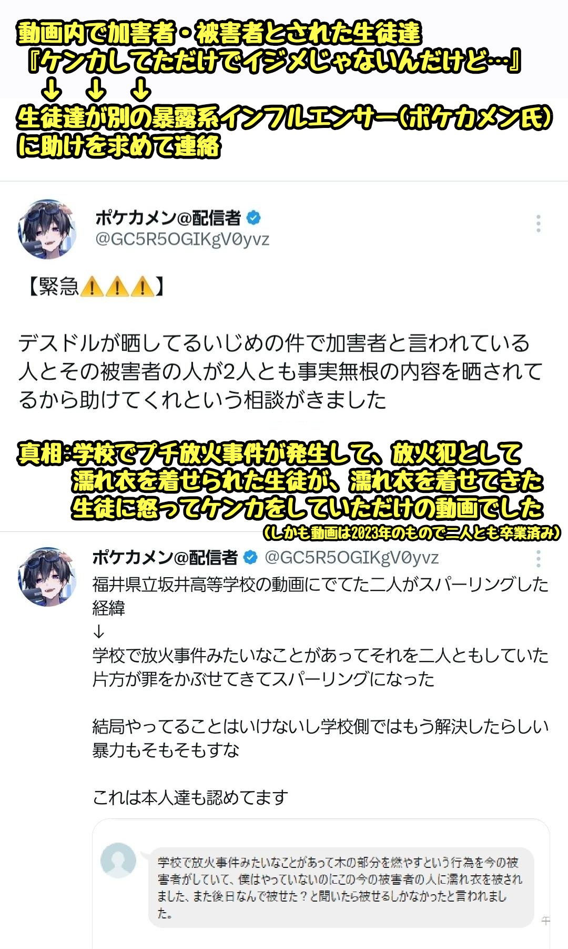Screen dimensions: 568x949
Task: Click the first warning emoji after 緊急
Action: [x=92, y=286]
